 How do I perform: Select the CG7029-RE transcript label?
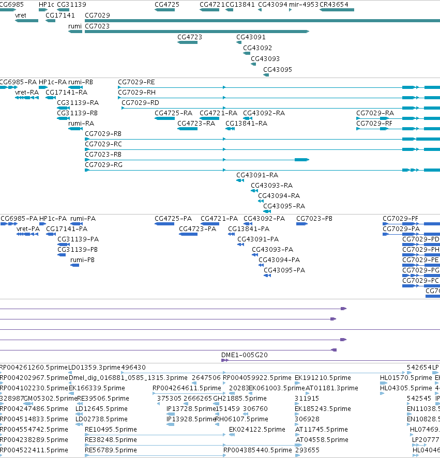(136, 82)
